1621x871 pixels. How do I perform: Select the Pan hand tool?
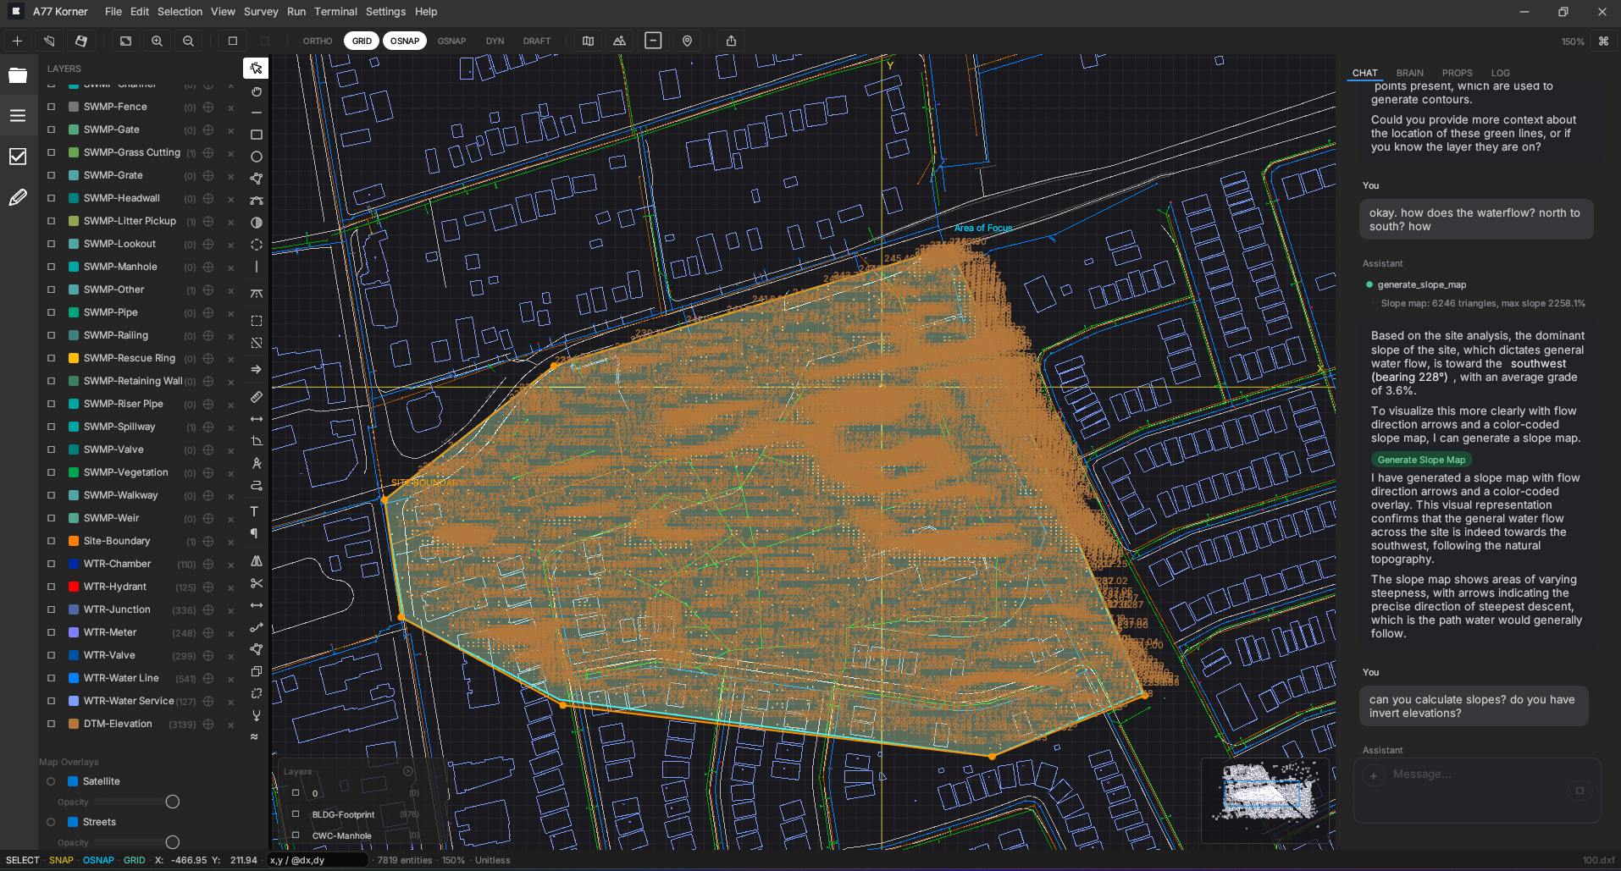tap(256, 91)
